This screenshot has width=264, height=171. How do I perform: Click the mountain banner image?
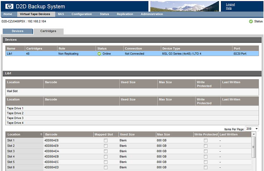(185, 6)
